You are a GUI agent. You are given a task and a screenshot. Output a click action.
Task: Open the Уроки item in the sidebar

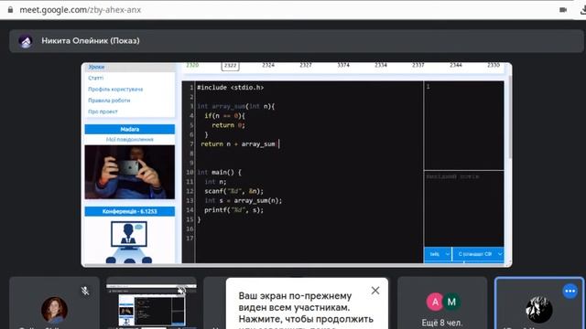click(96, 67)
